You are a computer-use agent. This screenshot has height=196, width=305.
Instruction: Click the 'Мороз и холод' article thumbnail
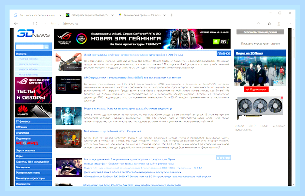coord(68,116)
